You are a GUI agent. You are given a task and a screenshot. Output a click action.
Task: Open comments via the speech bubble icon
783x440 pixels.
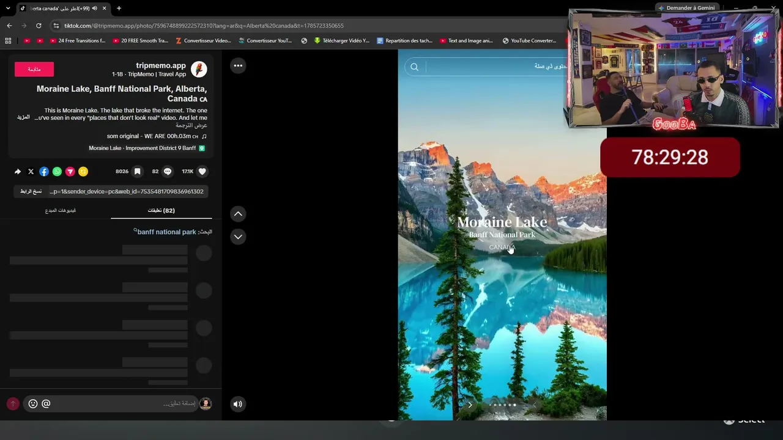pos(168,172)
